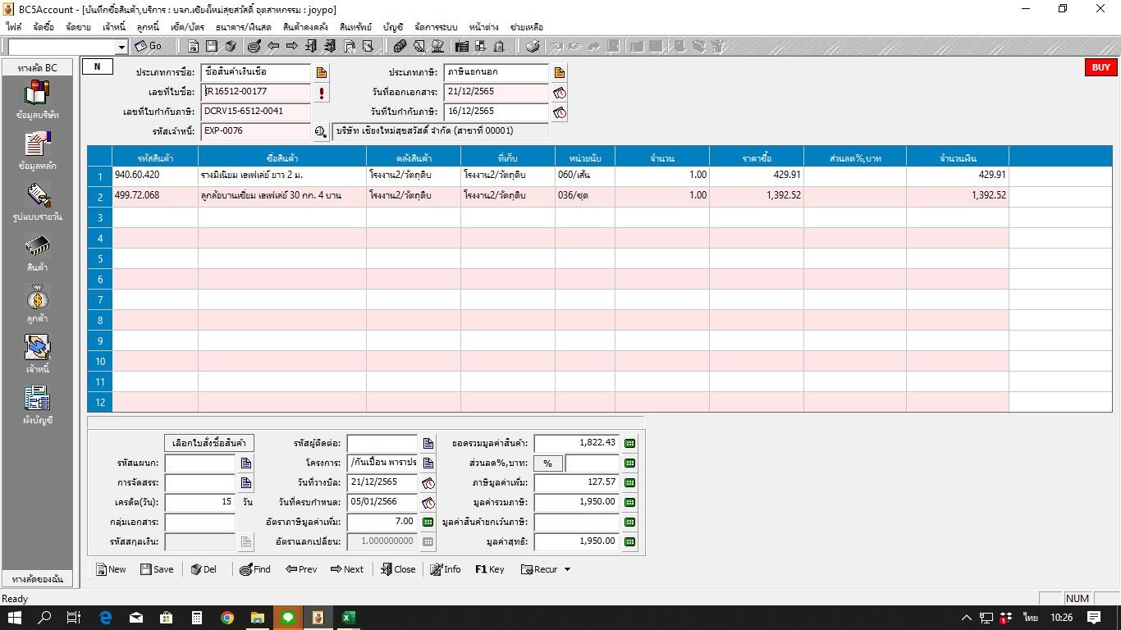
Task: Open calendar picker for วันที่ออกเอกสาร
Action: (x=560, y=93)
